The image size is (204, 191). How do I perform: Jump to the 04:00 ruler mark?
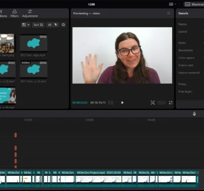(x=90, y=120)
